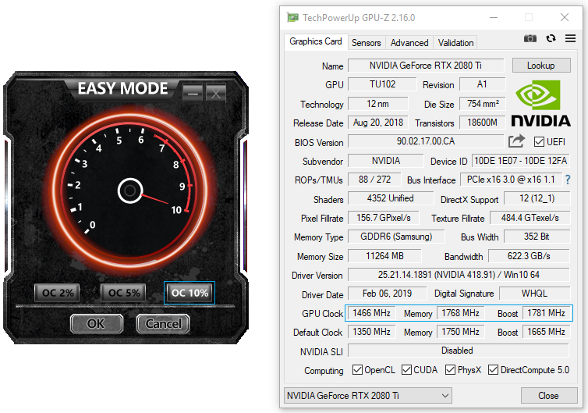Click Cancel in Easy Mode
Image resolution: width=588 pixels, height=413 pixels.
164,324
